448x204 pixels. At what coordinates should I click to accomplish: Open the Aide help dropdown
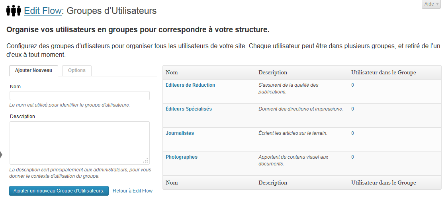(x=431, y=4)
